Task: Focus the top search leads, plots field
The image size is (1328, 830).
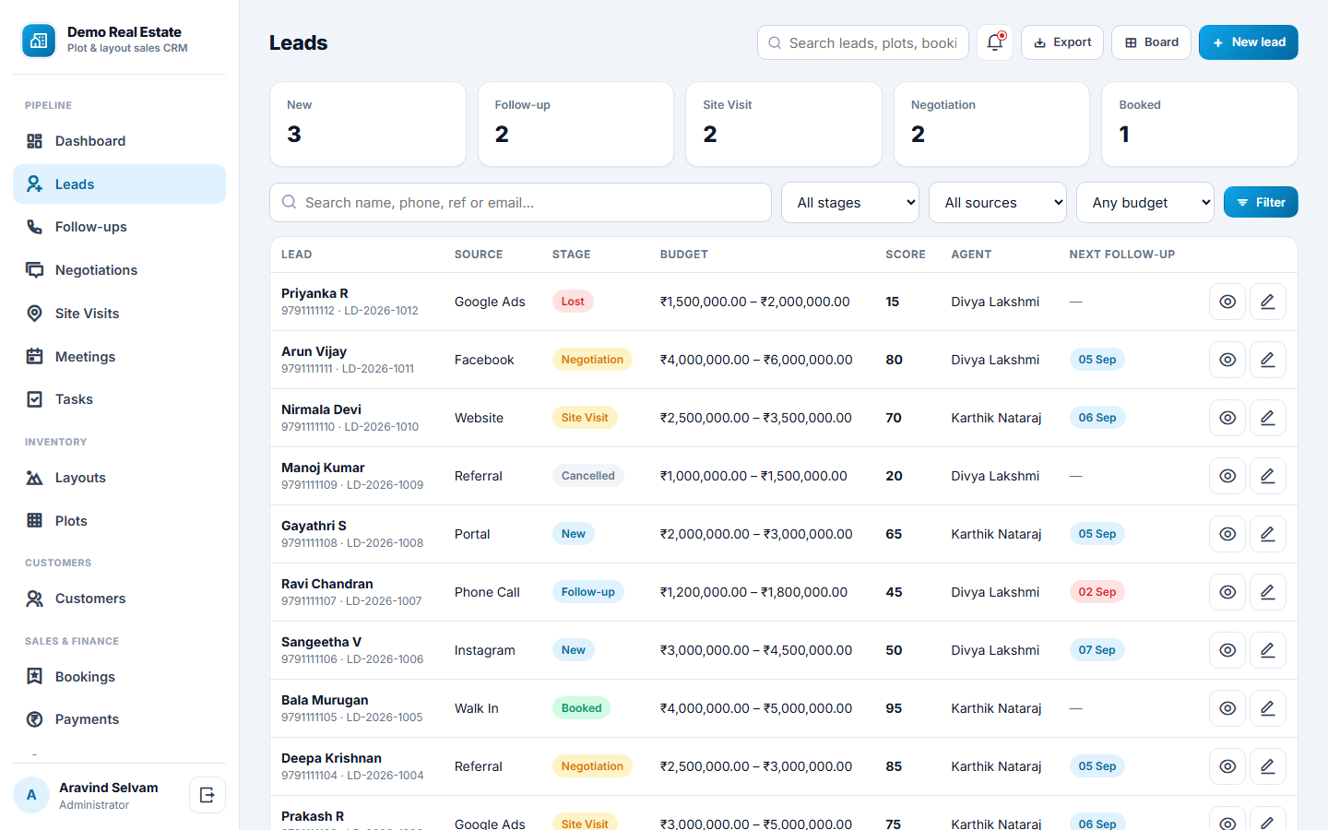Action: [x=863, y=42]
